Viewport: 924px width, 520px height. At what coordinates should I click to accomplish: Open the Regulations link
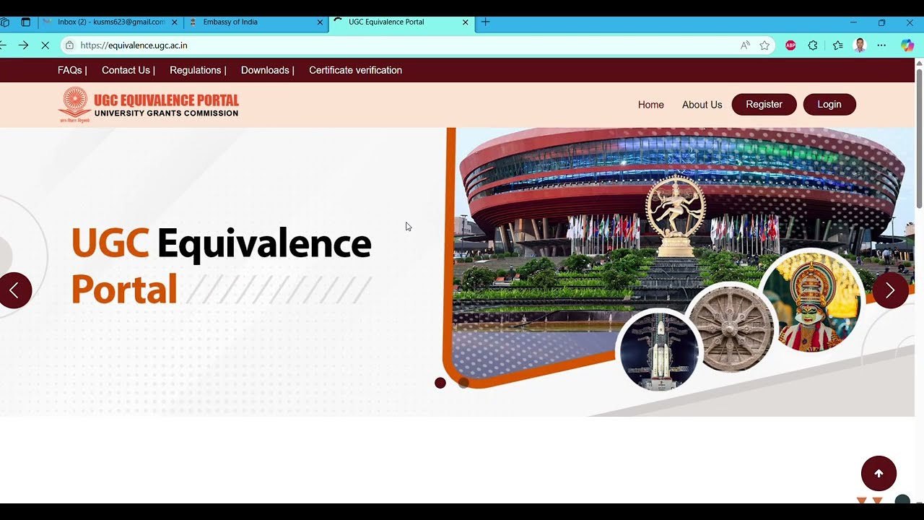(x=195, y=70)
